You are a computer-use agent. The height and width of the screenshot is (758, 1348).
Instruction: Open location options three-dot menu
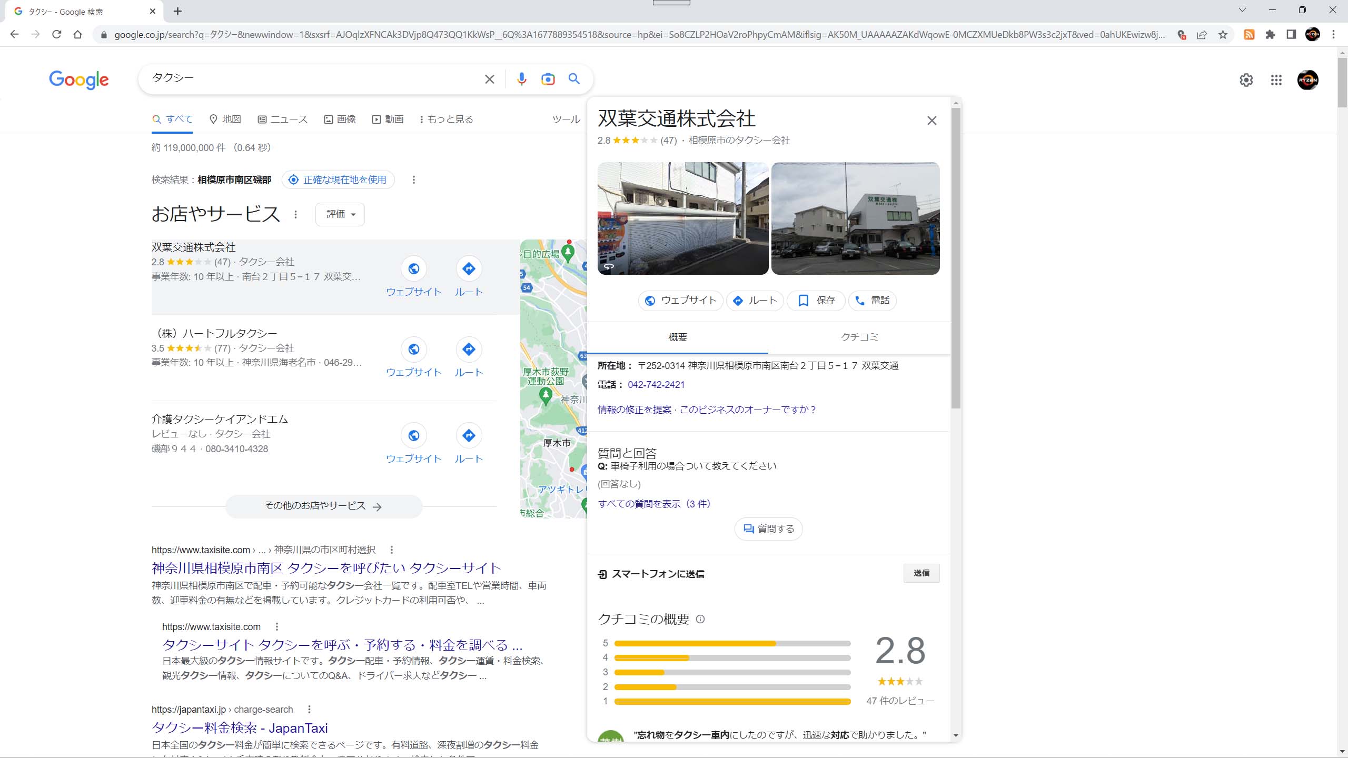coord(413,180)
